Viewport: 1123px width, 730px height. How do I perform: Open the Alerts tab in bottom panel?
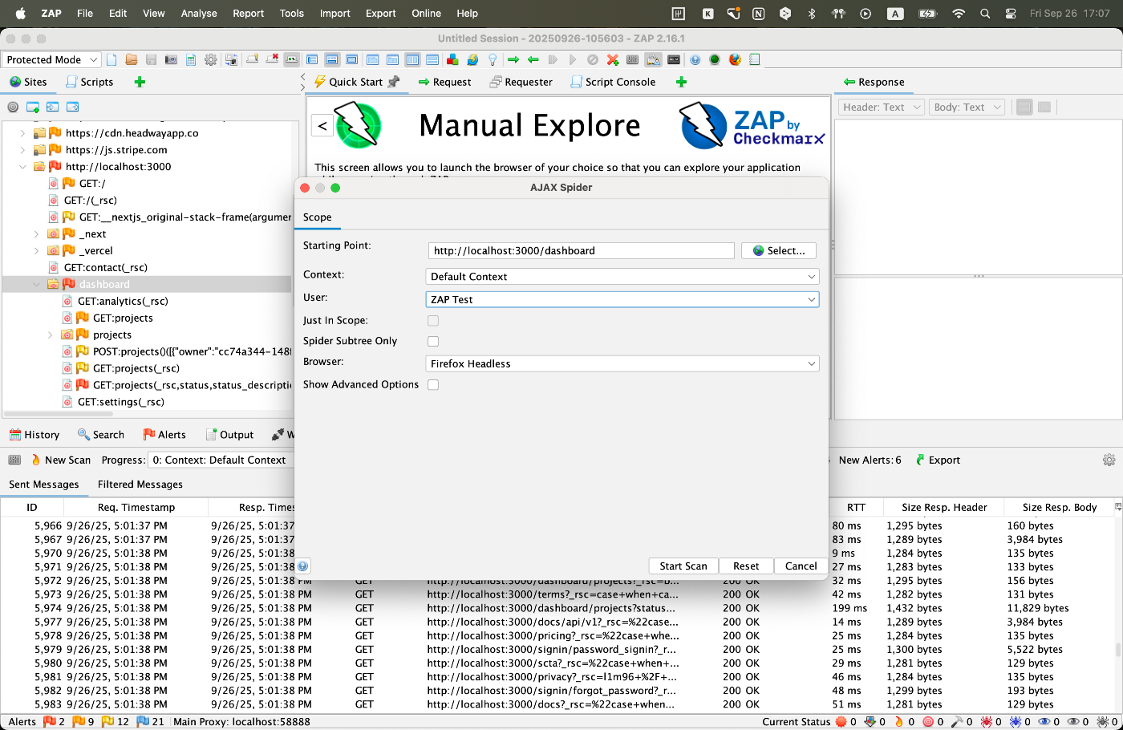pyautogui.click(x=164, y=435)
